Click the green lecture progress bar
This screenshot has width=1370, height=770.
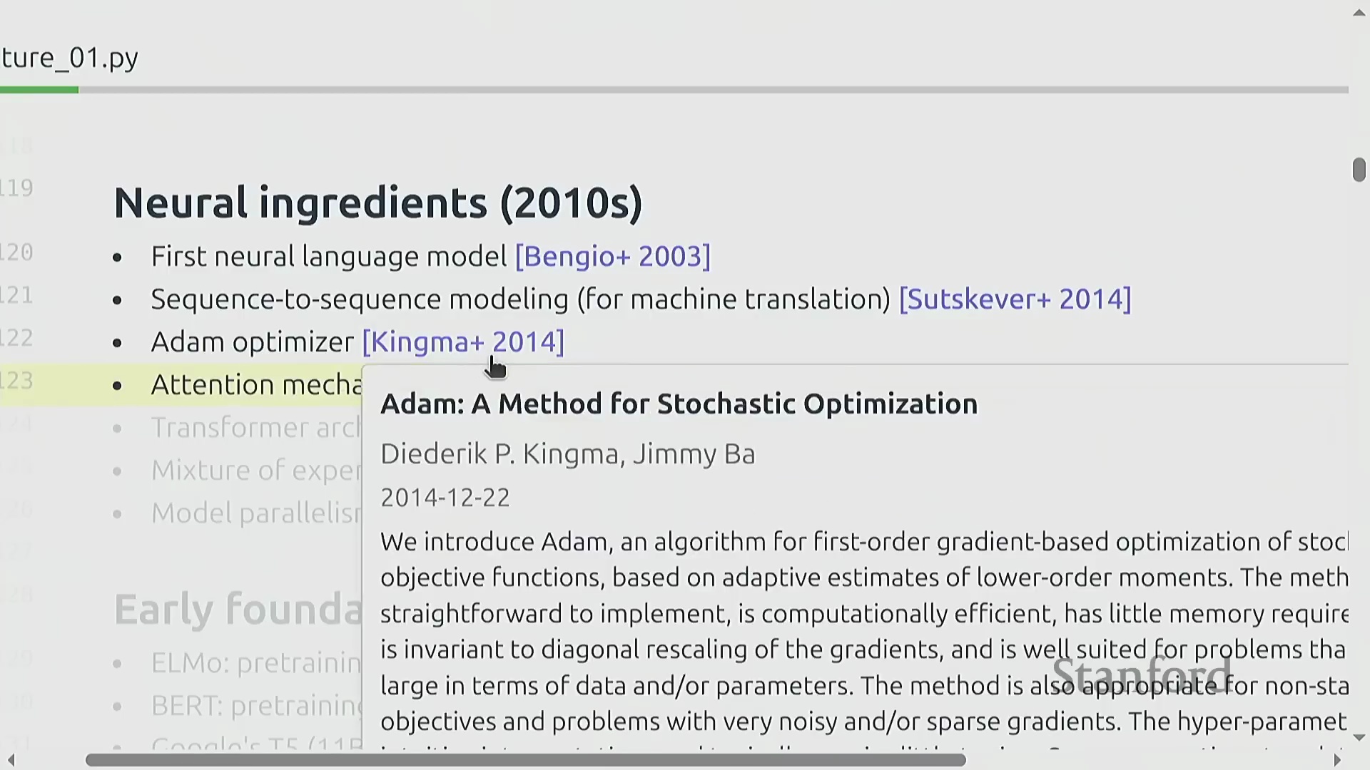point(39,90)
